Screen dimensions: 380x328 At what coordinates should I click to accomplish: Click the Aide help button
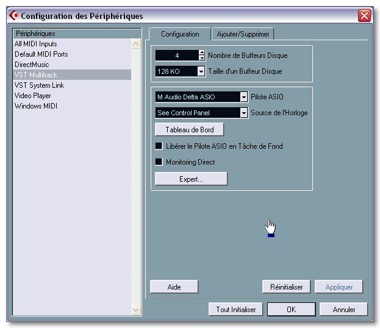[174, 287]
